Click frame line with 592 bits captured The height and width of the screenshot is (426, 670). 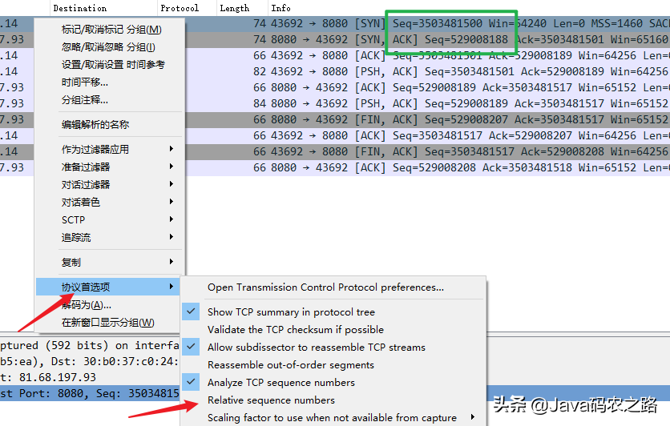pyautogui.click(x=90, y=345)
